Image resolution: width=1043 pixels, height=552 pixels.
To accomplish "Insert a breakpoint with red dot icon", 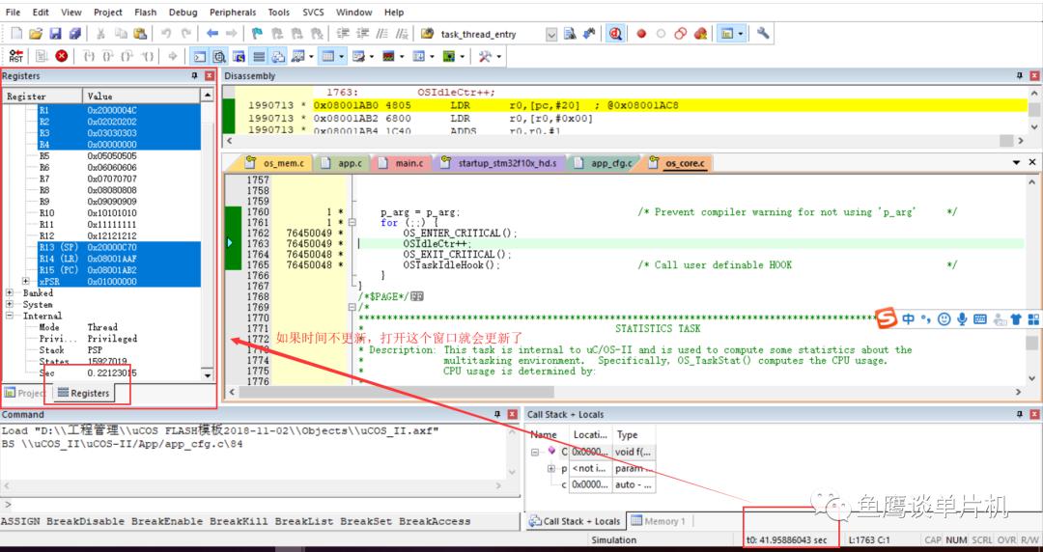I will coord(641,33).
